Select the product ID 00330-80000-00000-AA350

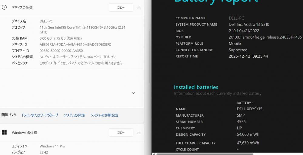click(61, 51)
